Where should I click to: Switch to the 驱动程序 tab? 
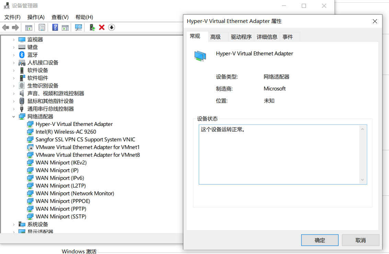pyautogui.click(x=241, y=37)
